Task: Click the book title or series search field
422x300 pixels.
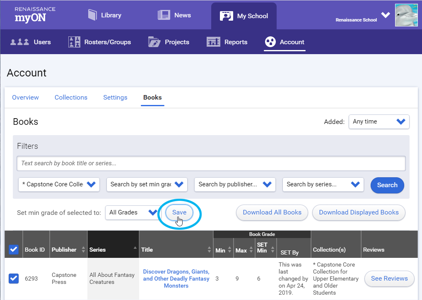Action: click(211, 163)
